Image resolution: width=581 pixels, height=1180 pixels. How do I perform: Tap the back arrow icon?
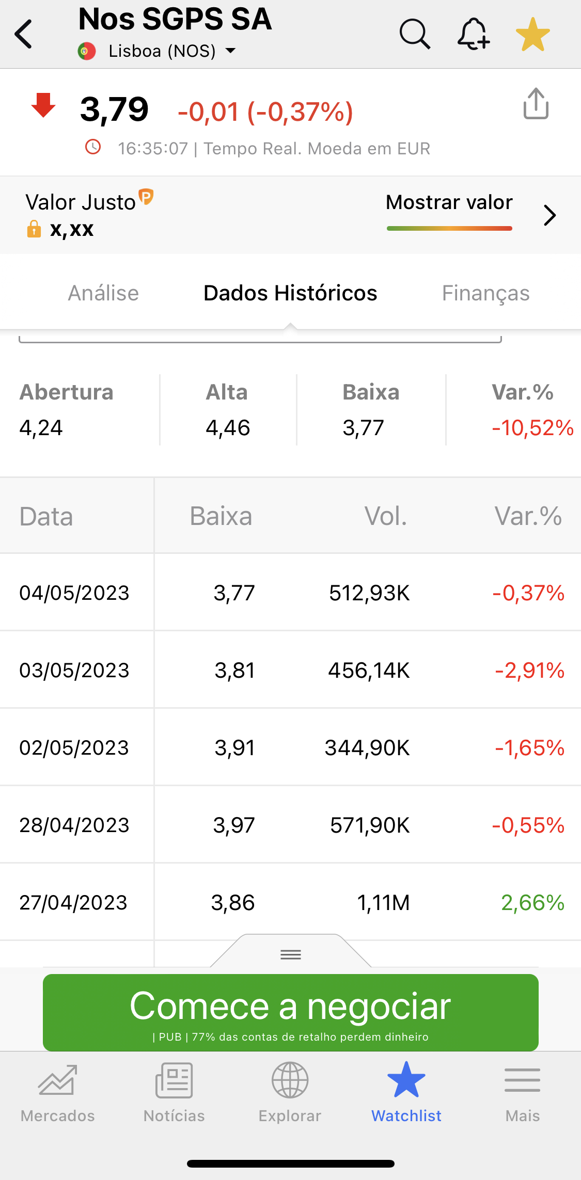point(24,34)
